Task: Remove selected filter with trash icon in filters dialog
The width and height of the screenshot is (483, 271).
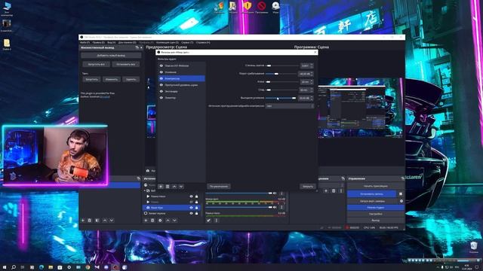Action: [168, 187]
